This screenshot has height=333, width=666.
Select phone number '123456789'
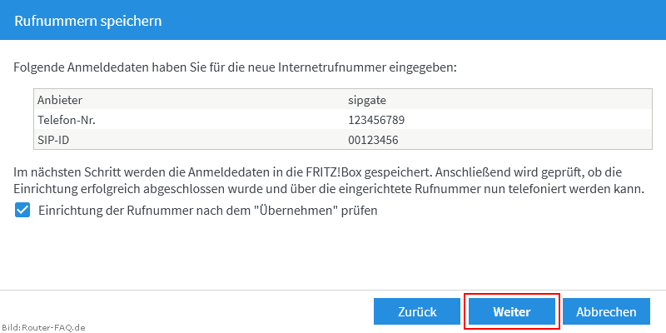click(x=376, y=120)
